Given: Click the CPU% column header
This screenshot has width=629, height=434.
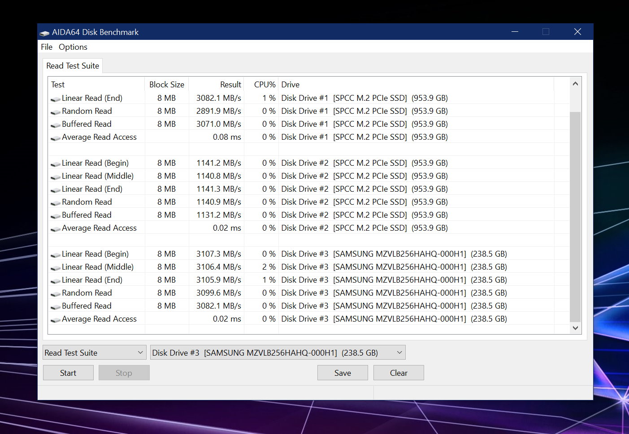Looking at the screenshot, I should 261,85.
